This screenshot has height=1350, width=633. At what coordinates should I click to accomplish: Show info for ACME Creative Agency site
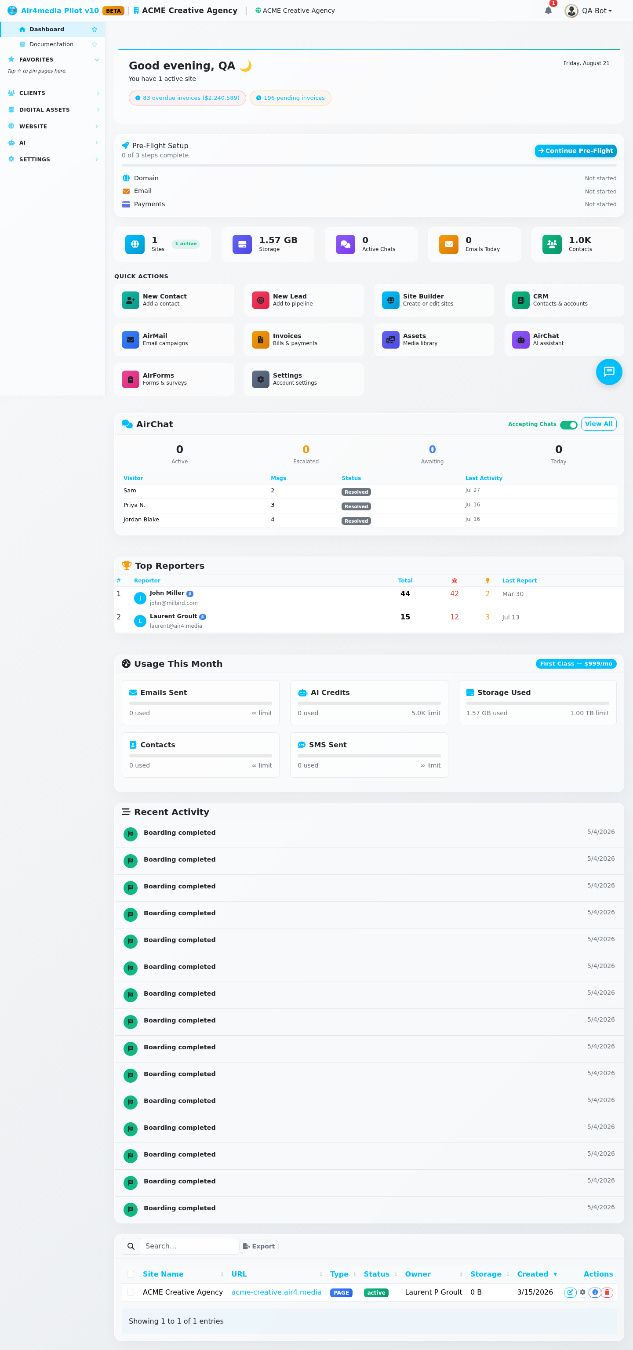click(x=595, y=1292)
